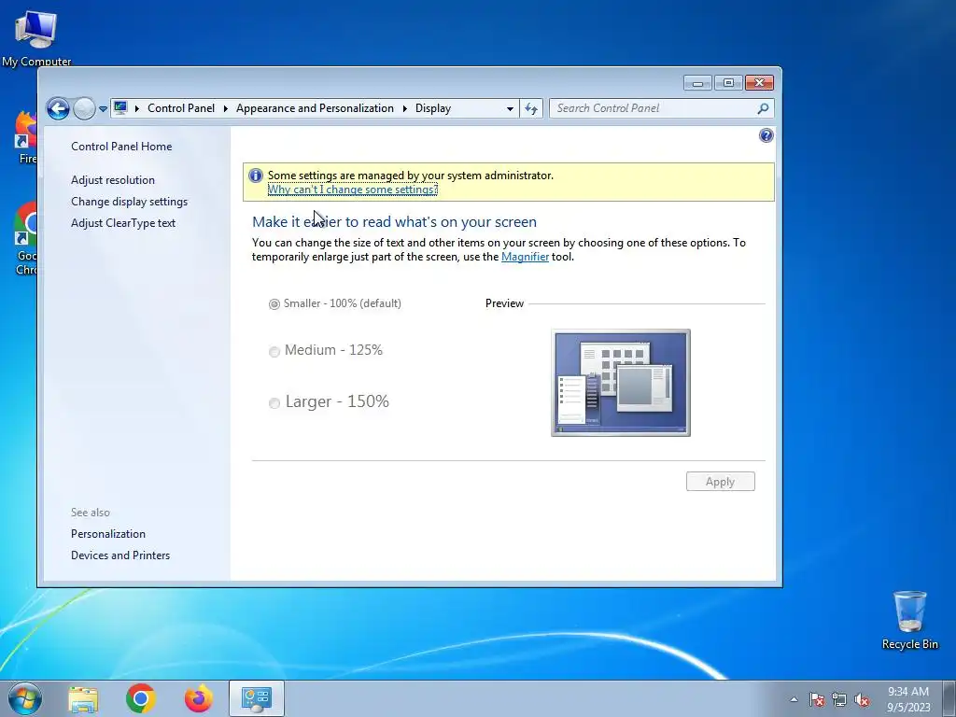
Task: Click the muted volume tray icon
Action: click(x=862, y=699)
